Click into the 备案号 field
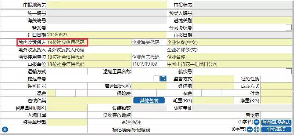Image resolution: width=294 pixels, height=135 pixels. [x=107, y=28]
